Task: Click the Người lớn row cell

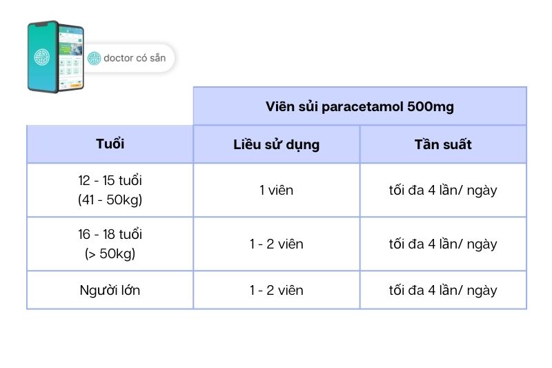Action: tap(110, 290)
